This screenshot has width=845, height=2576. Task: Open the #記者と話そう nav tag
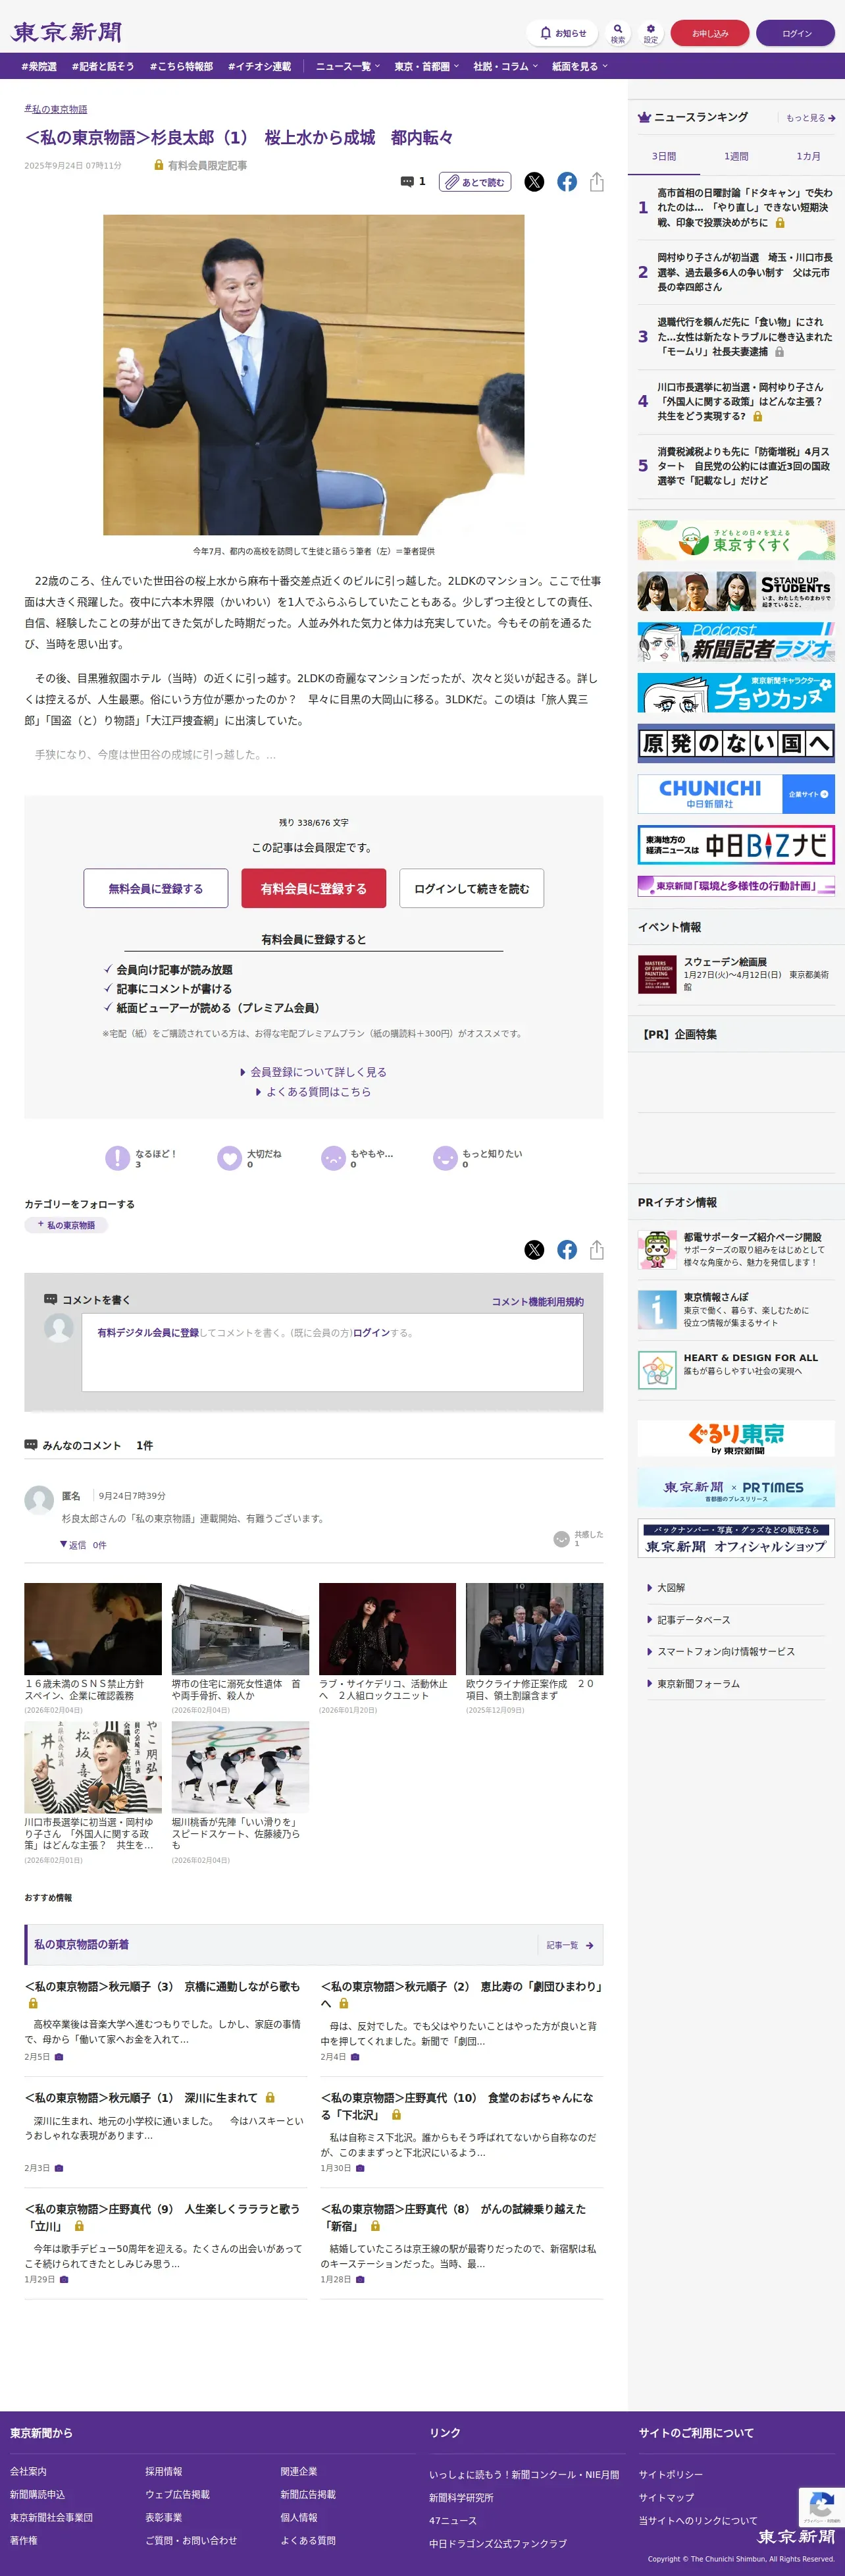[103, 66]
